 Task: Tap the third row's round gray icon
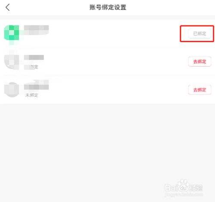[12, 90]
